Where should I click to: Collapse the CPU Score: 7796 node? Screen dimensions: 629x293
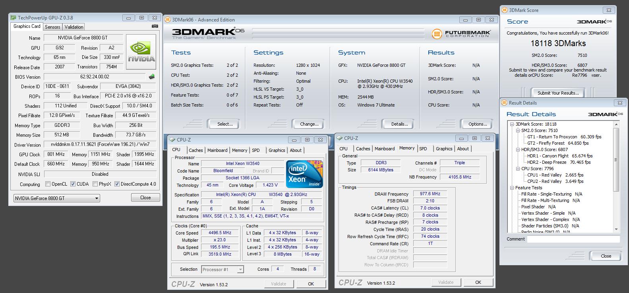click(x=518, y=169)
